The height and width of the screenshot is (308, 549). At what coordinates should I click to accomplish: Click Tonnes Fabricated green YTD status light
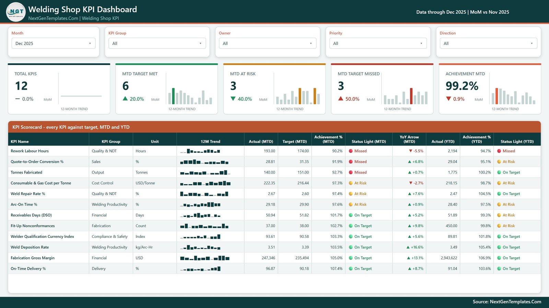499,172
